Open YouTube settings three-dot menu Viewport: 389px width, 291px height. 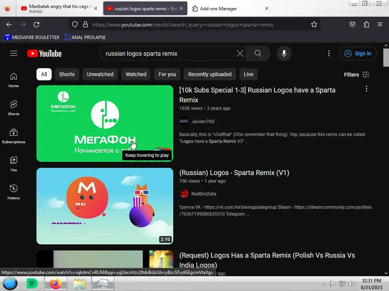pyautogui.click(x=329, y=53)
